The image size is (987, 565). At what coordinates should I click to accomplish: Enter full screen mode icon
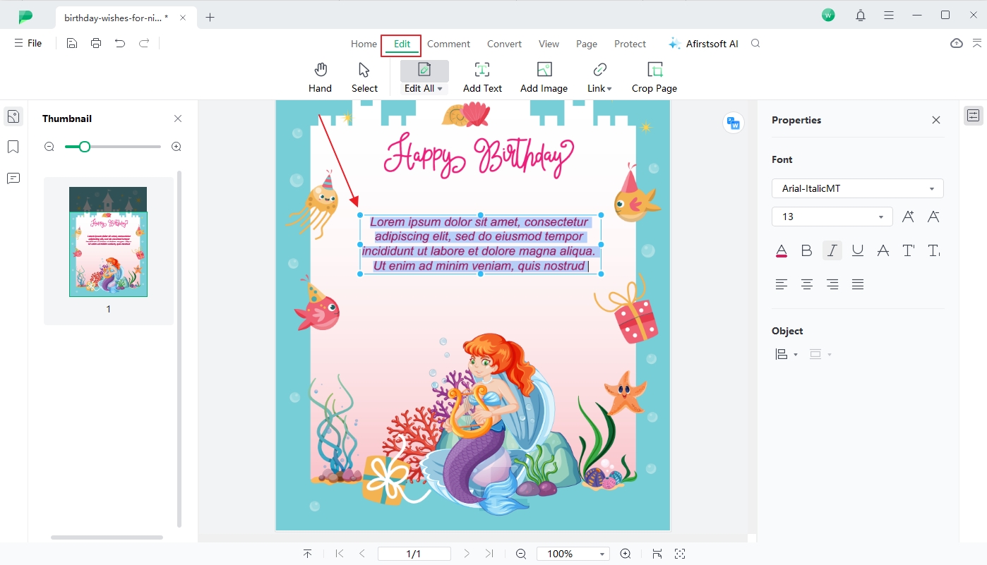(680, 554)
